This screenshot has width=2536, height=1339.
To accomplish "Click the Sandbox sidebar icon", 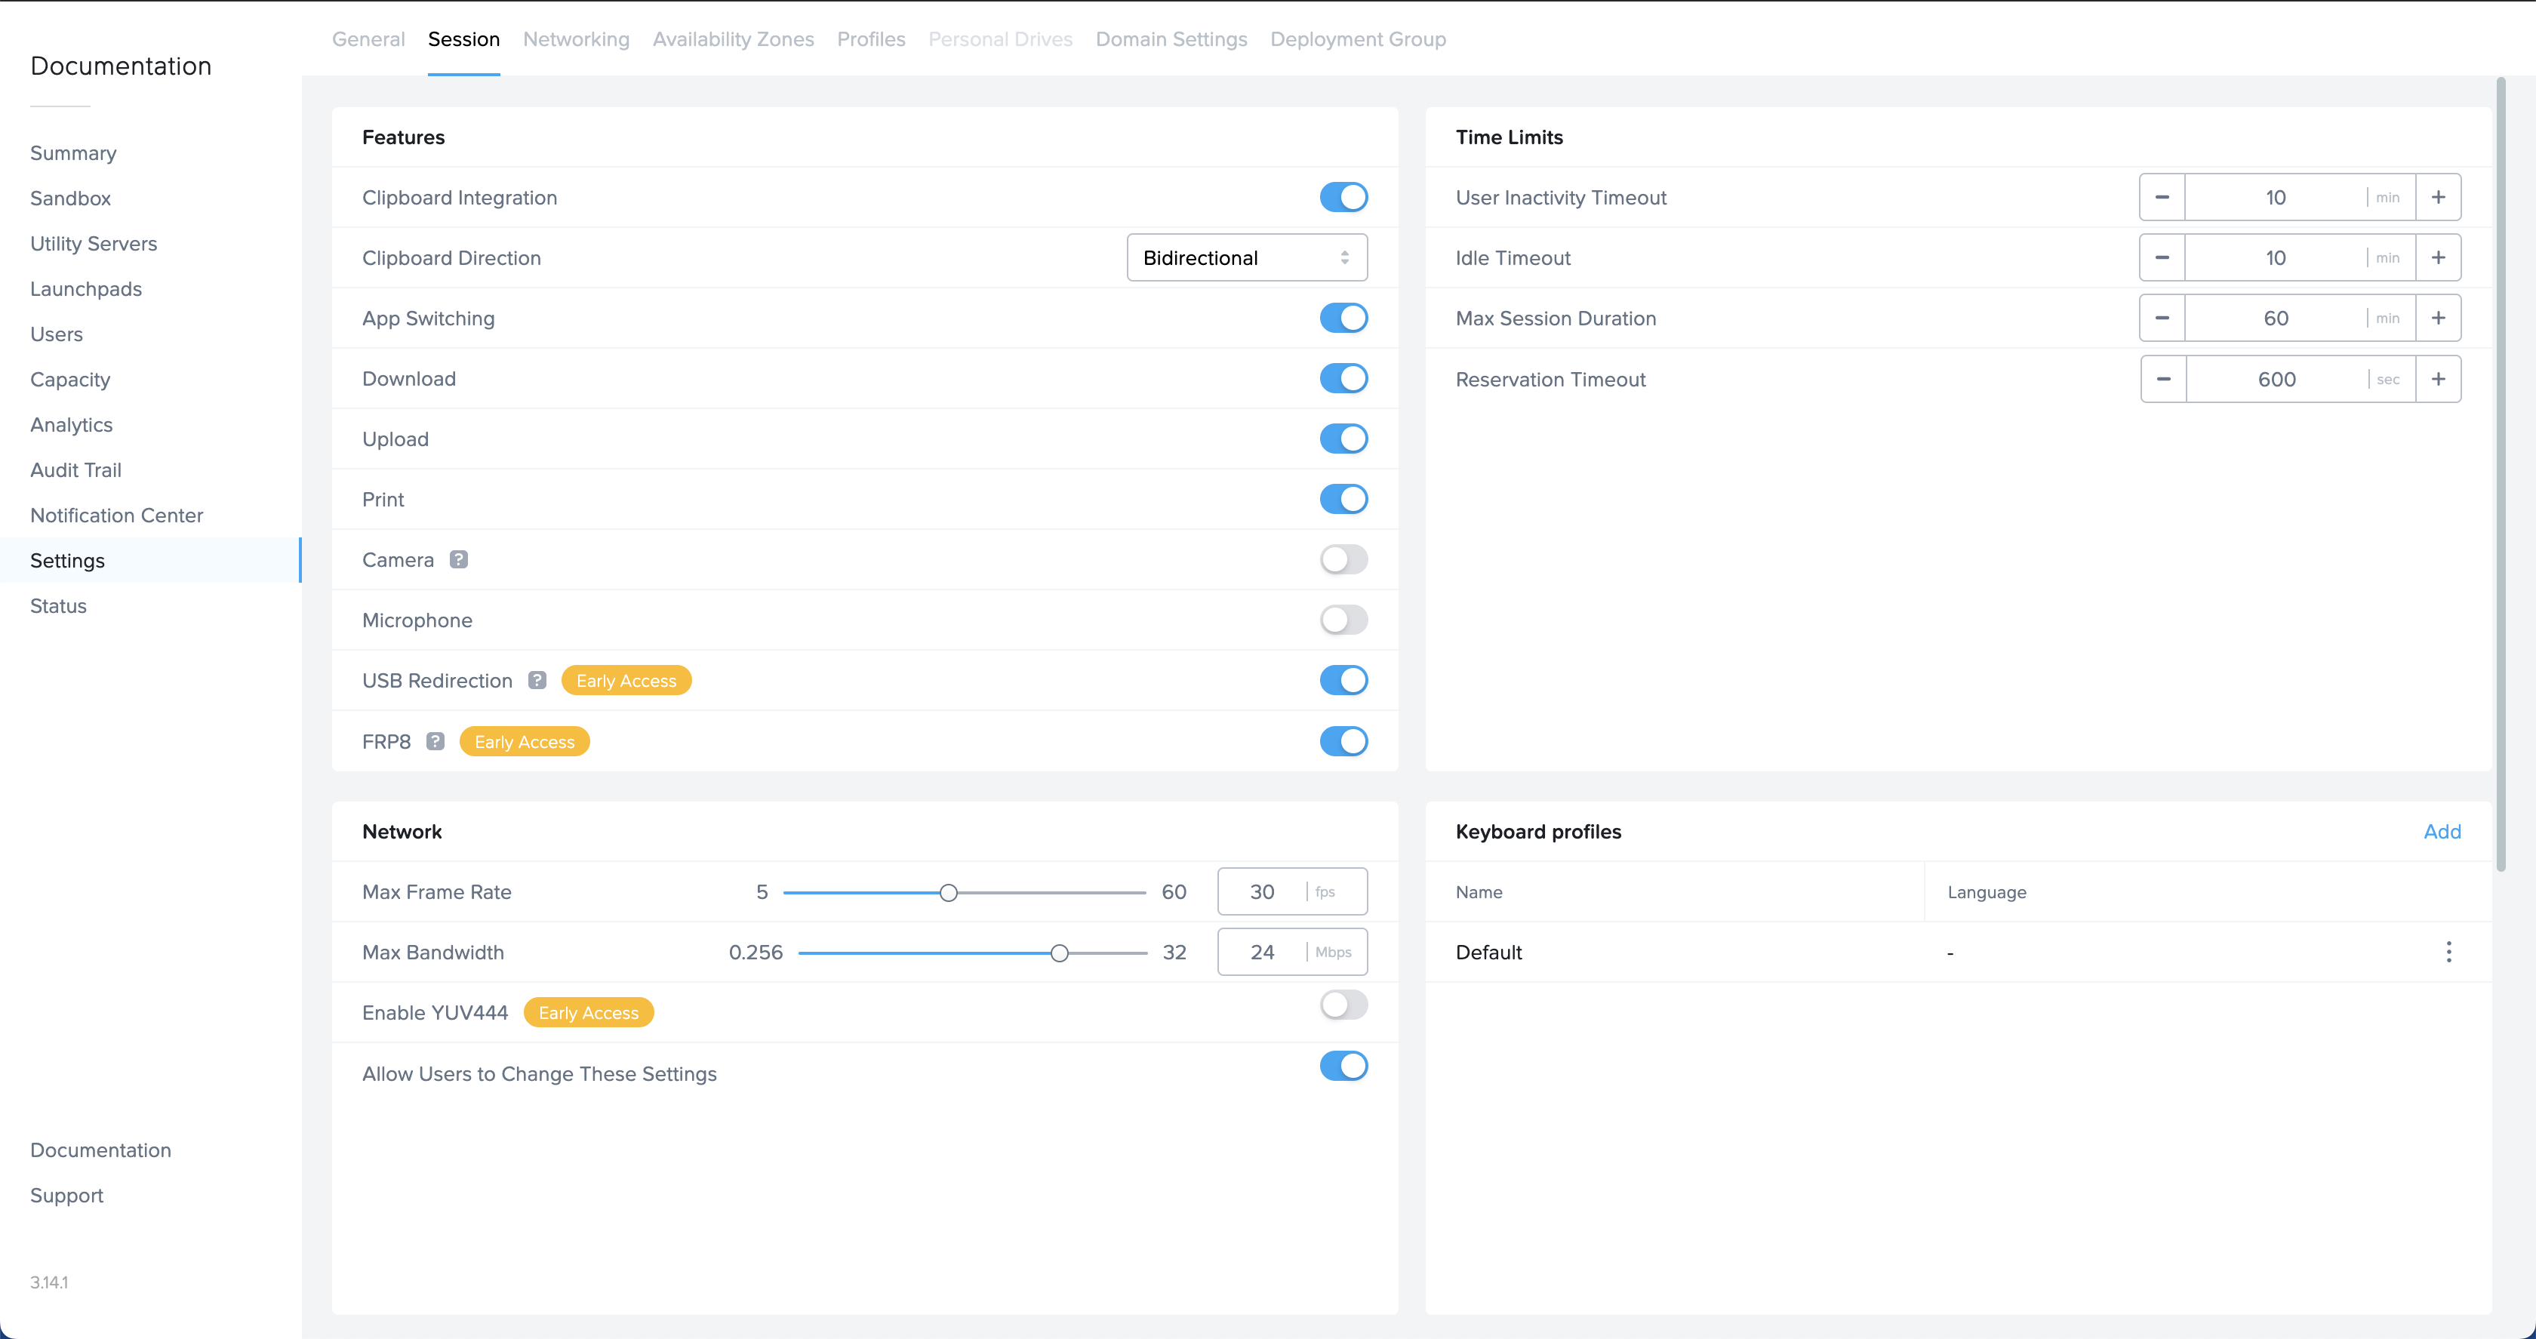I will 70,198.
